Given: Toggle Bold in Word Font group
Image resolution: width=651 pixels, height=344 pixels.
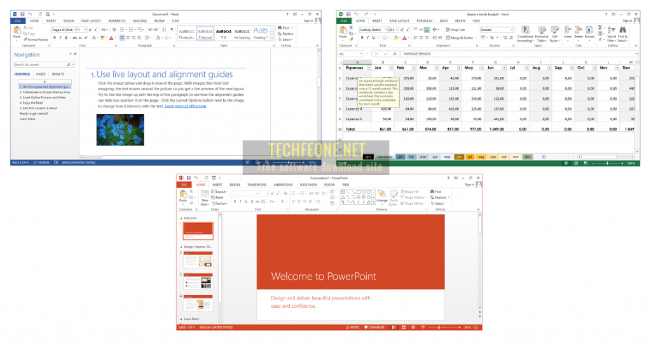Looking at the screenshot, I should [x=55, y=38].
